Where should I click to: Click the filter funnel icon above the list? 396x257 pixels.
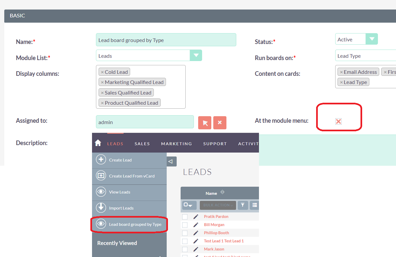coord(243,205)
